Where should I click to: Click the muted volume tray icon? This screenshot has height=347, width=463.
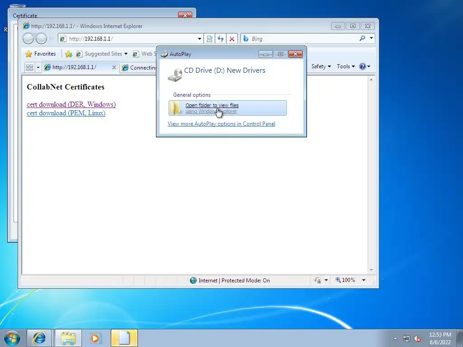[417, 338]
